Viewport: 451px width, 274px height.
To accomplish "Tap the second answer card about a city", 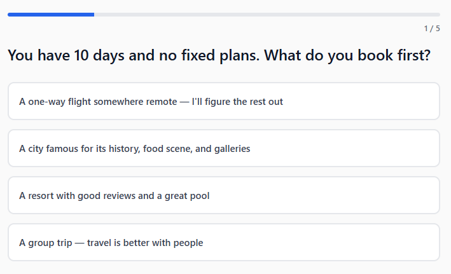I will click(223, 148).
